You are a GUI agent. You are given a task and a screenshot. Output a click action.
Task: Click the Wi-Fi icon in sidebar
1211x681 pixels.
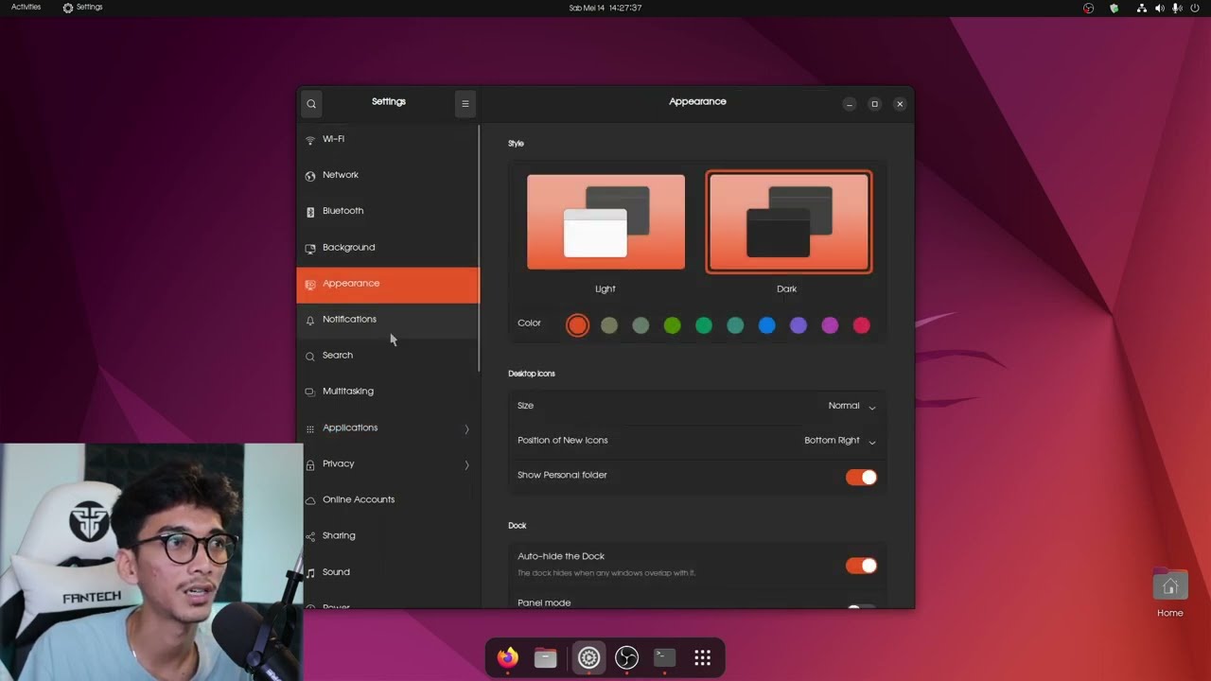pos(310,140)
